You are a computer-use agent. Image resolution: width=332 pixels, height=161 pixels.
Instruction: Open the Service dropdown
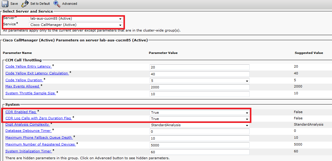pyautogui.click(x=76, y=25)
